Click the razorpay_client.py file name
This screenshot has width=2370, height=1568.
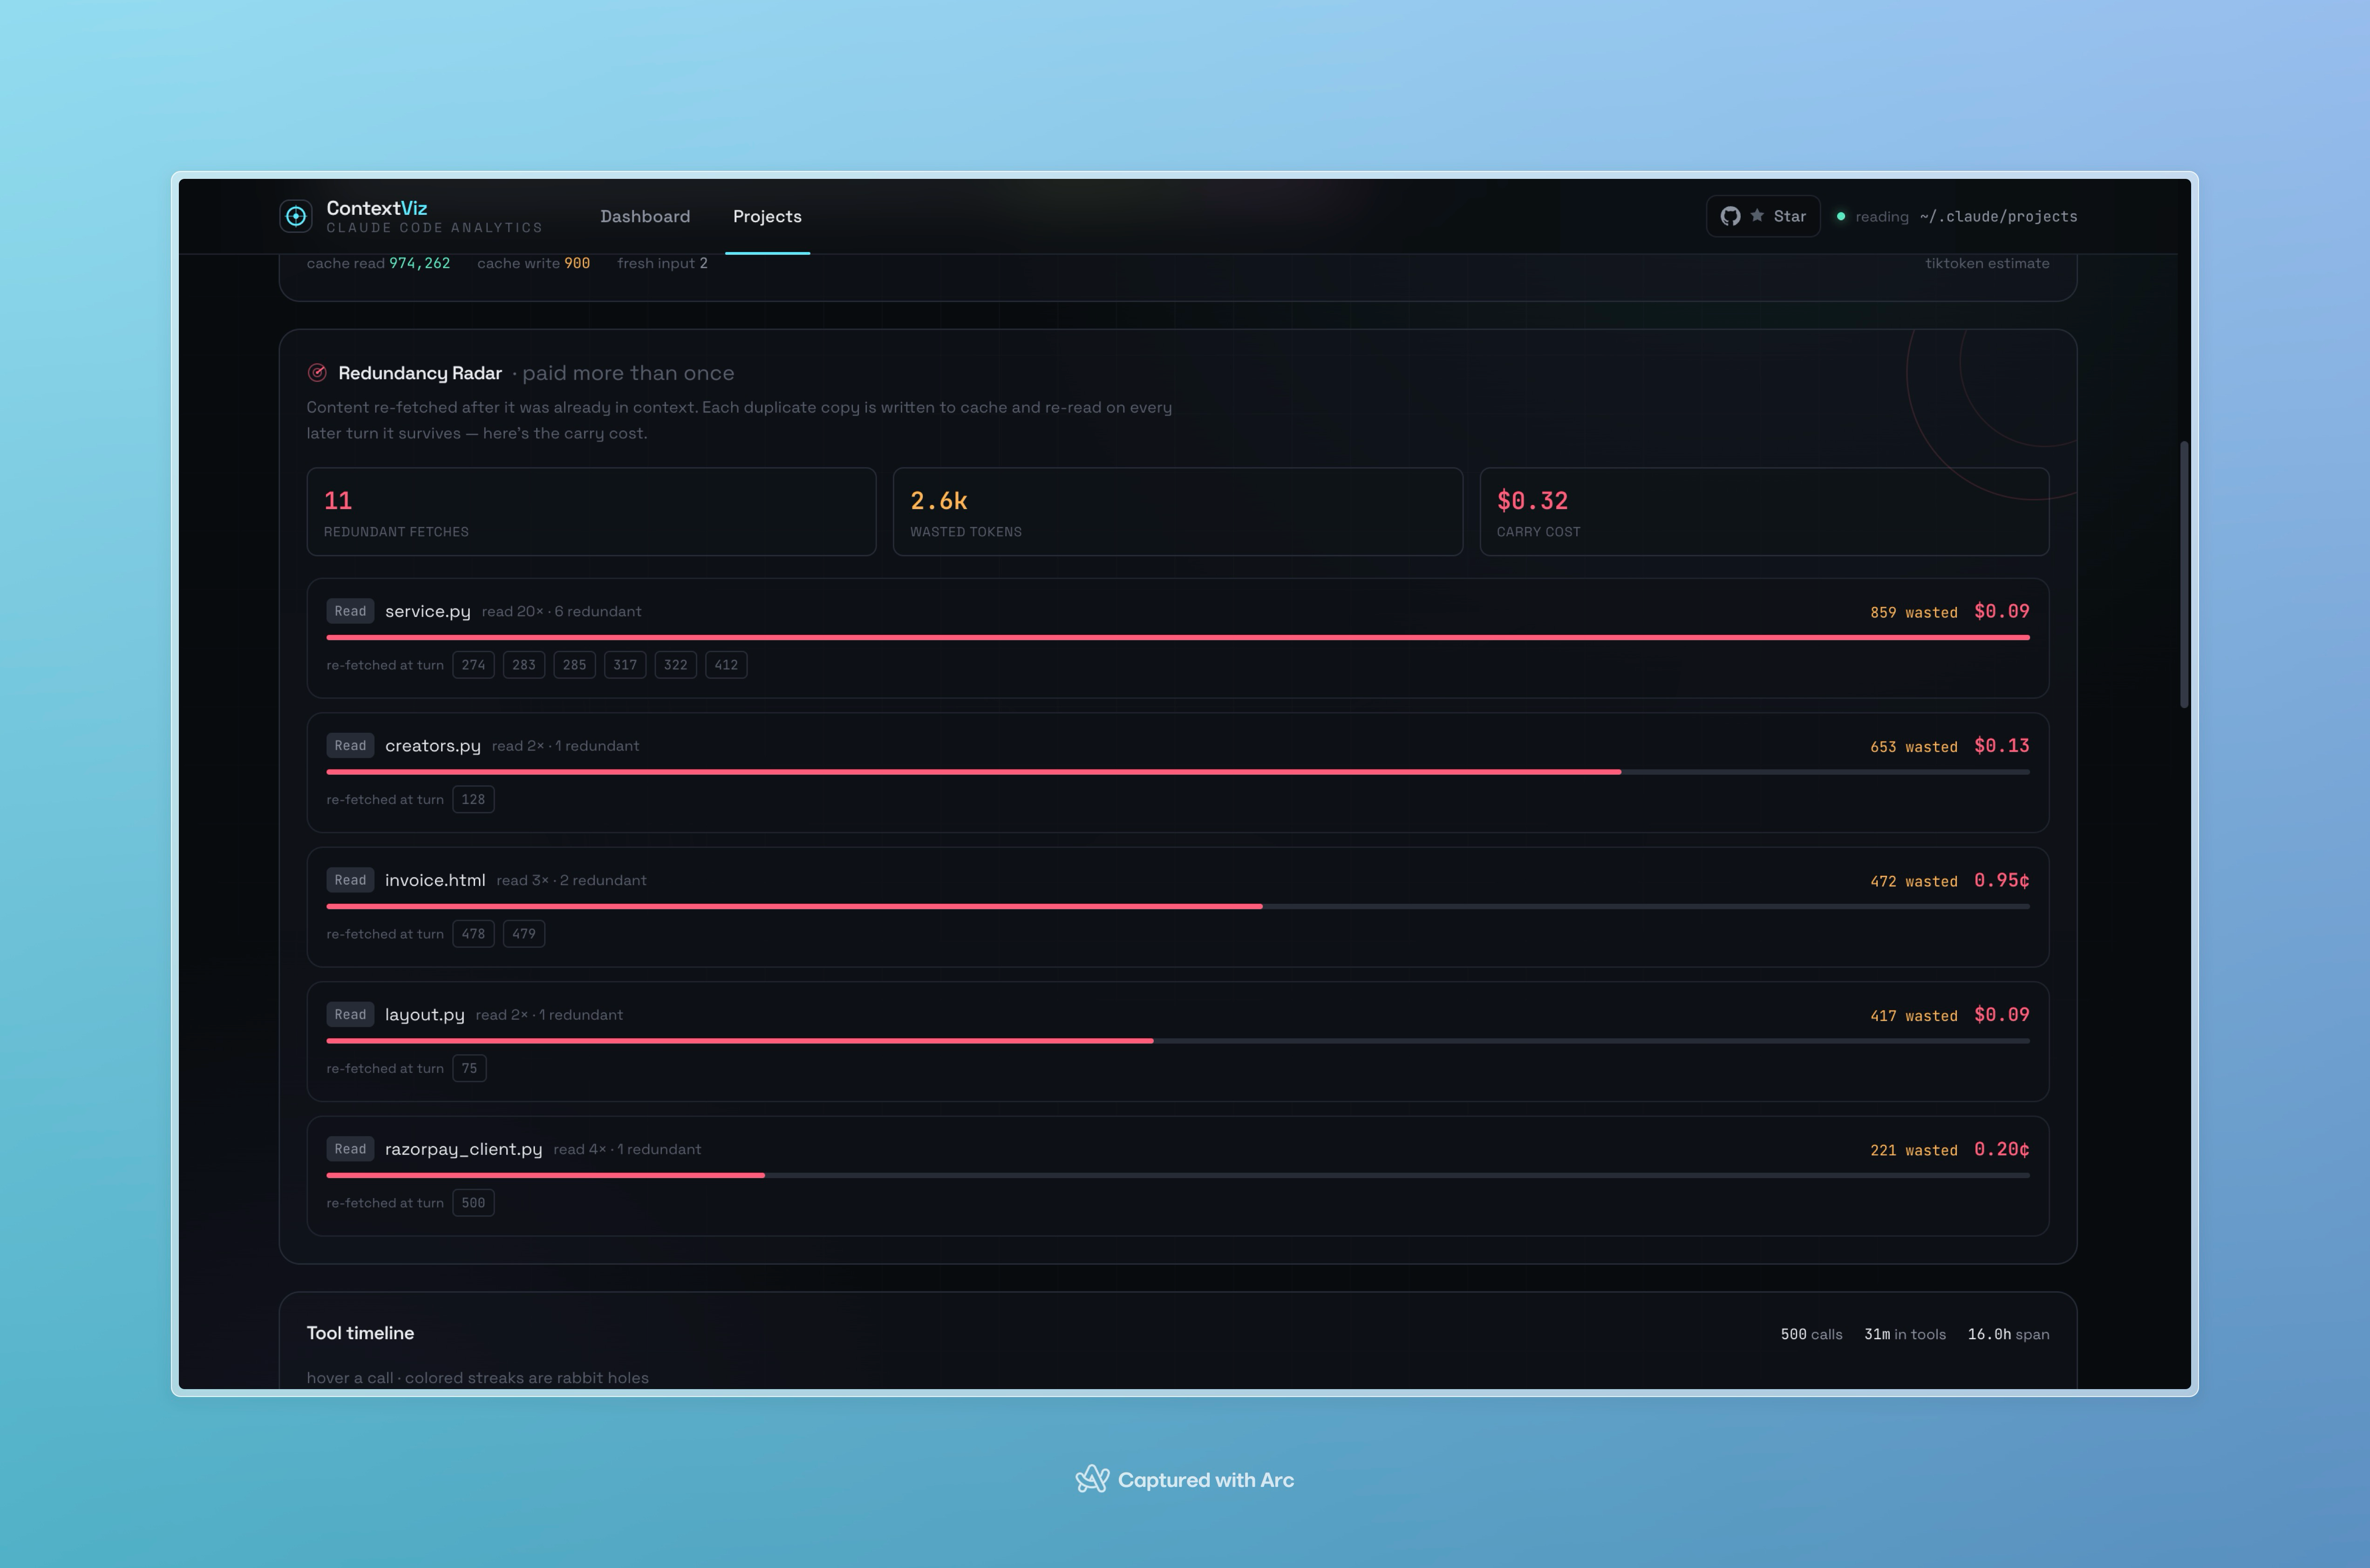tap(464, 1149)
